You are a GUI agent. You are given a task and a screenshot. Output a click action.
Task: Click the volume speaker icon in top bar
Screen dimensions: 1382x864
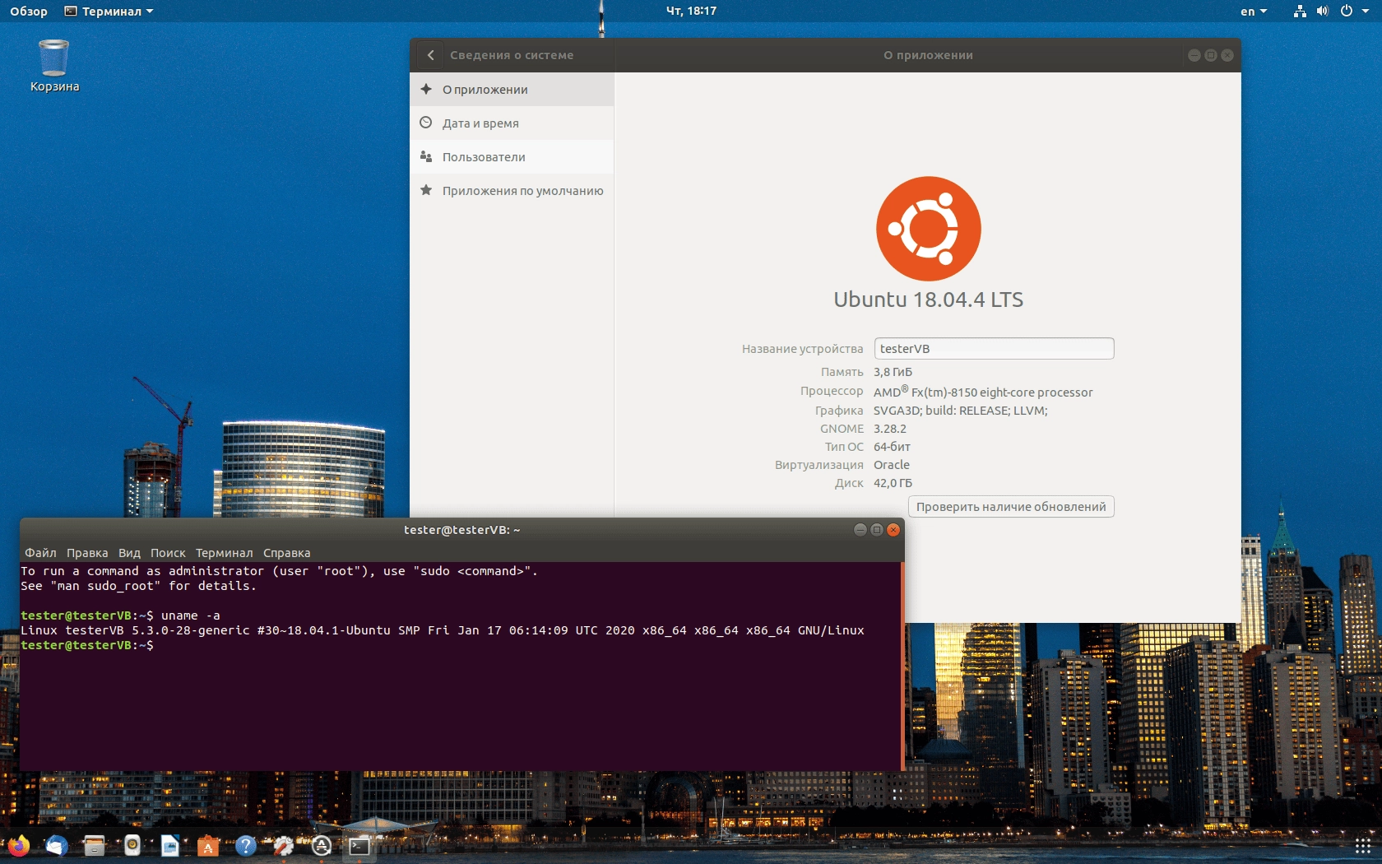point(1322,11)
